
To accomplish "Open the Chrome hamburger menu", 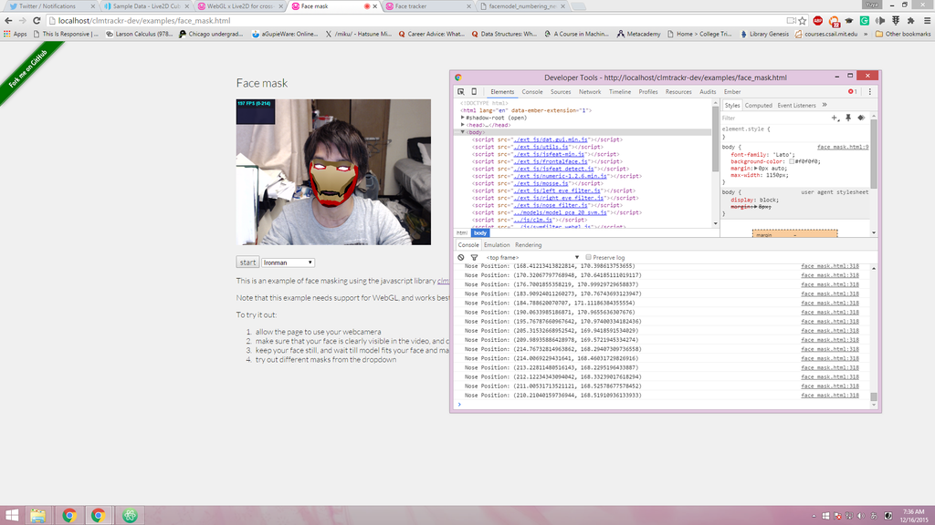I will [927, 20].
